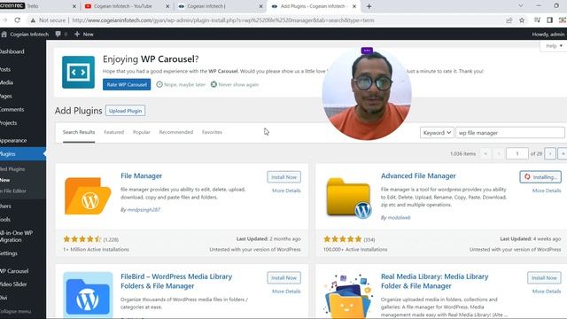This screenshot has width=567, height=319.
Task: Open More Details for Advanced File Manager
Action: pyautogui.click(x=547, y=191)
